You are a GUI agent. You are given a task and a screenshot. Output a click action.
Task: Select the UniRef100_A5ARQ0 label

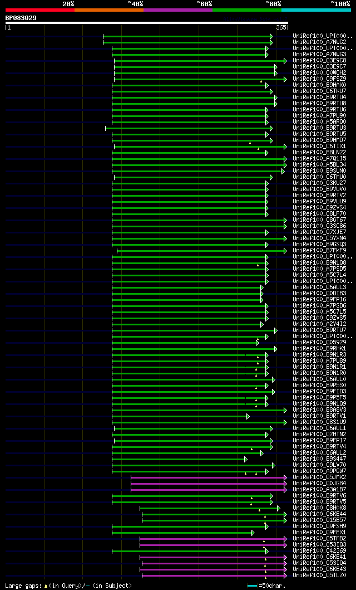320,122
